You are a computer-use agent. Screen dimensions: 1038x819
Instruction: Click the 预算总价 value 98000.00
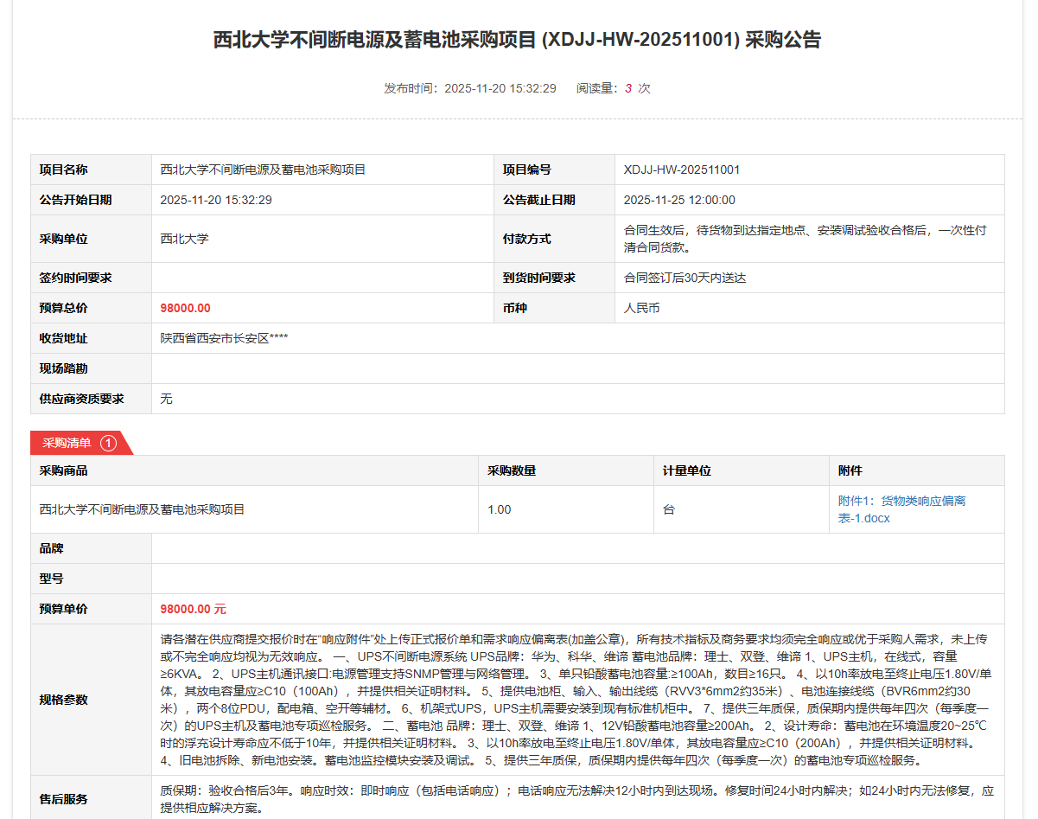pyautogui.click(x=186, y=308)
